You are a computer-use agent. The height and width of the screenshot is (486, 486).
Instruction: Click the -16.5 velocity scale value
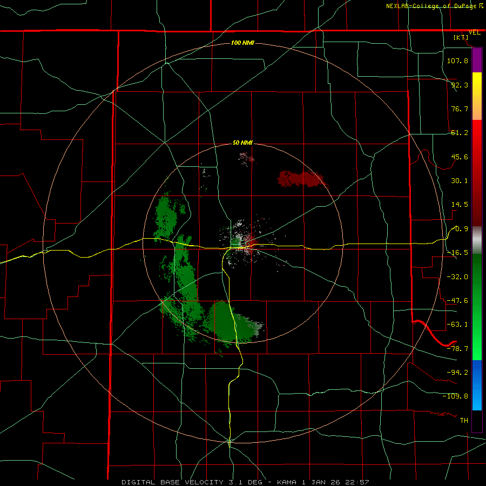[457, 253]
